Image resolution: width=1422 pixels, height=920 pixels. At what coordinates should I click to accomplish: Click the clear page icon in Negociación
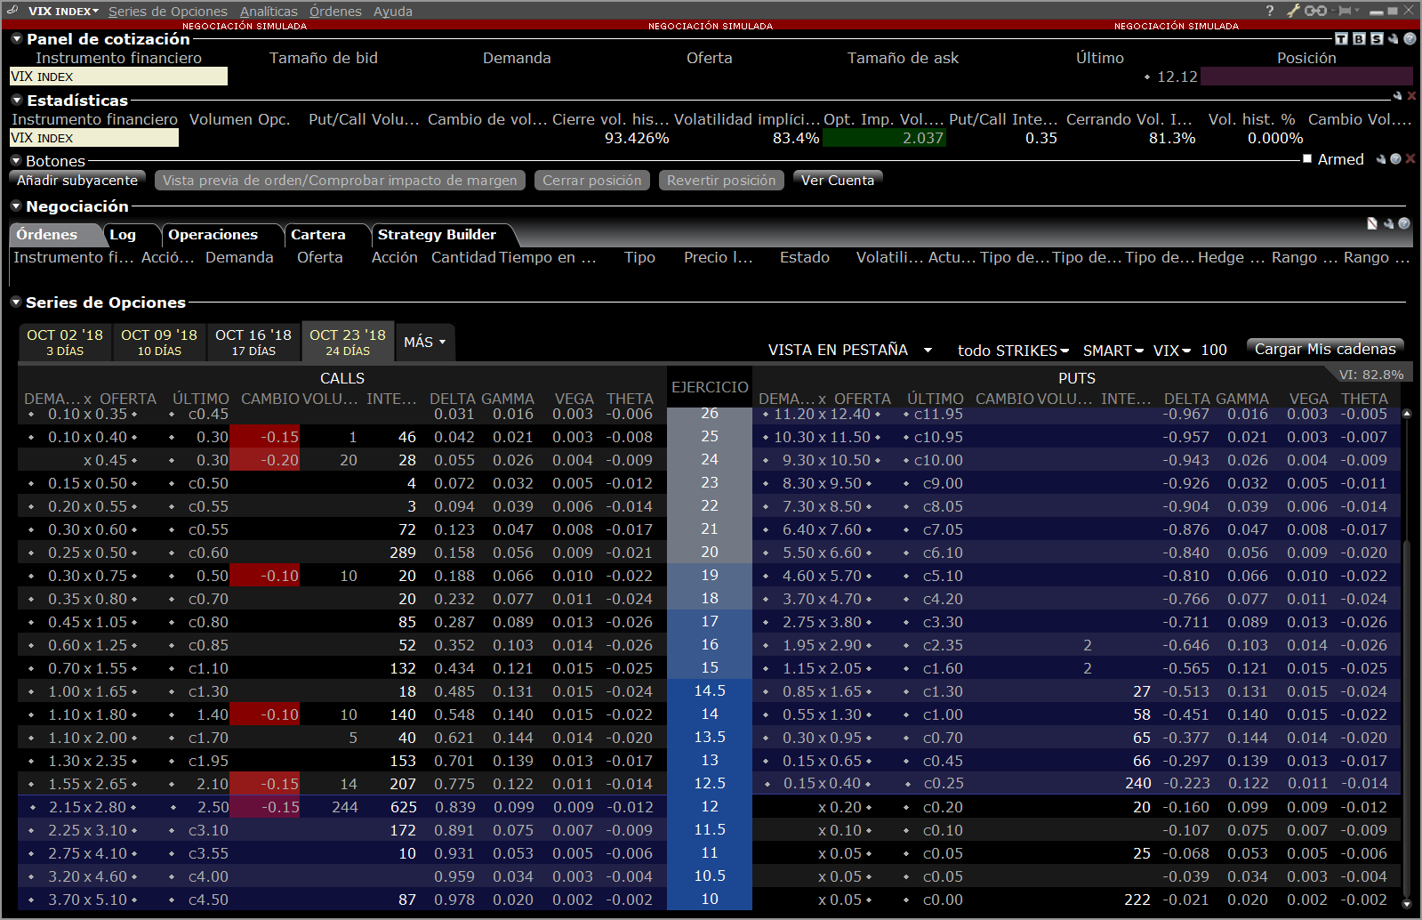[x=1372, y=223]
